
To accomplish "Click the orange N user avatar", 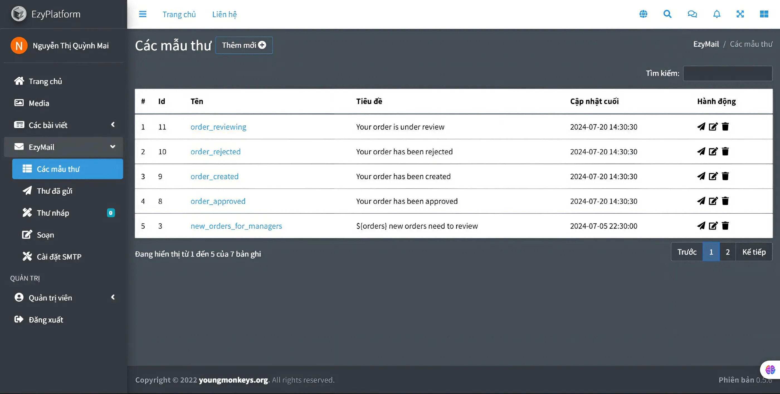I will pos(19,46).
